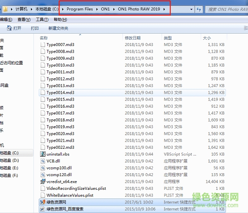Click the 绿色资源网 shortcut icon

(x=43, y=202)
